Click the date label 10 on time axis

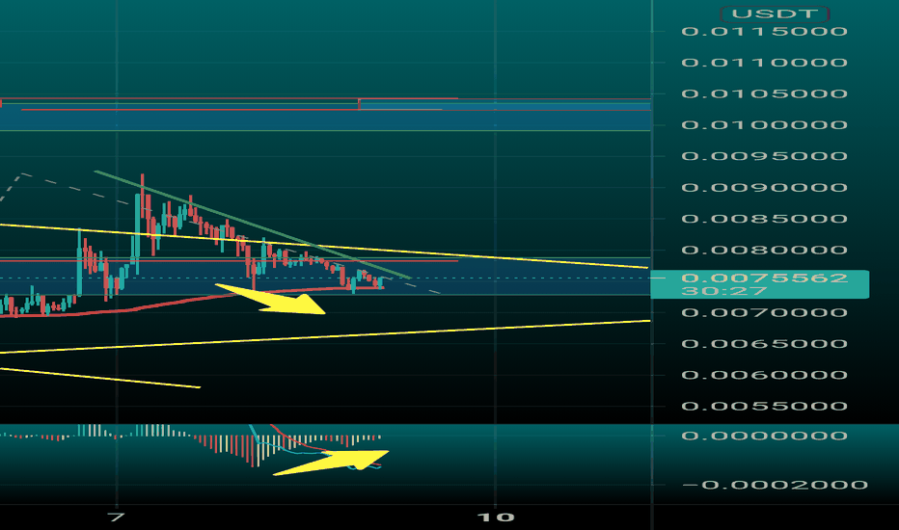tap(496, 517)
